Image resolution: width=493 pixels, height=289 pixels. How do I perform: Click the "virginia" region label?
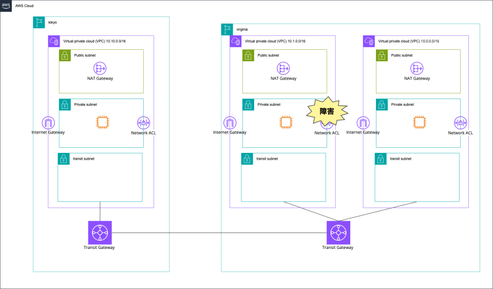(x=242, y=30)
